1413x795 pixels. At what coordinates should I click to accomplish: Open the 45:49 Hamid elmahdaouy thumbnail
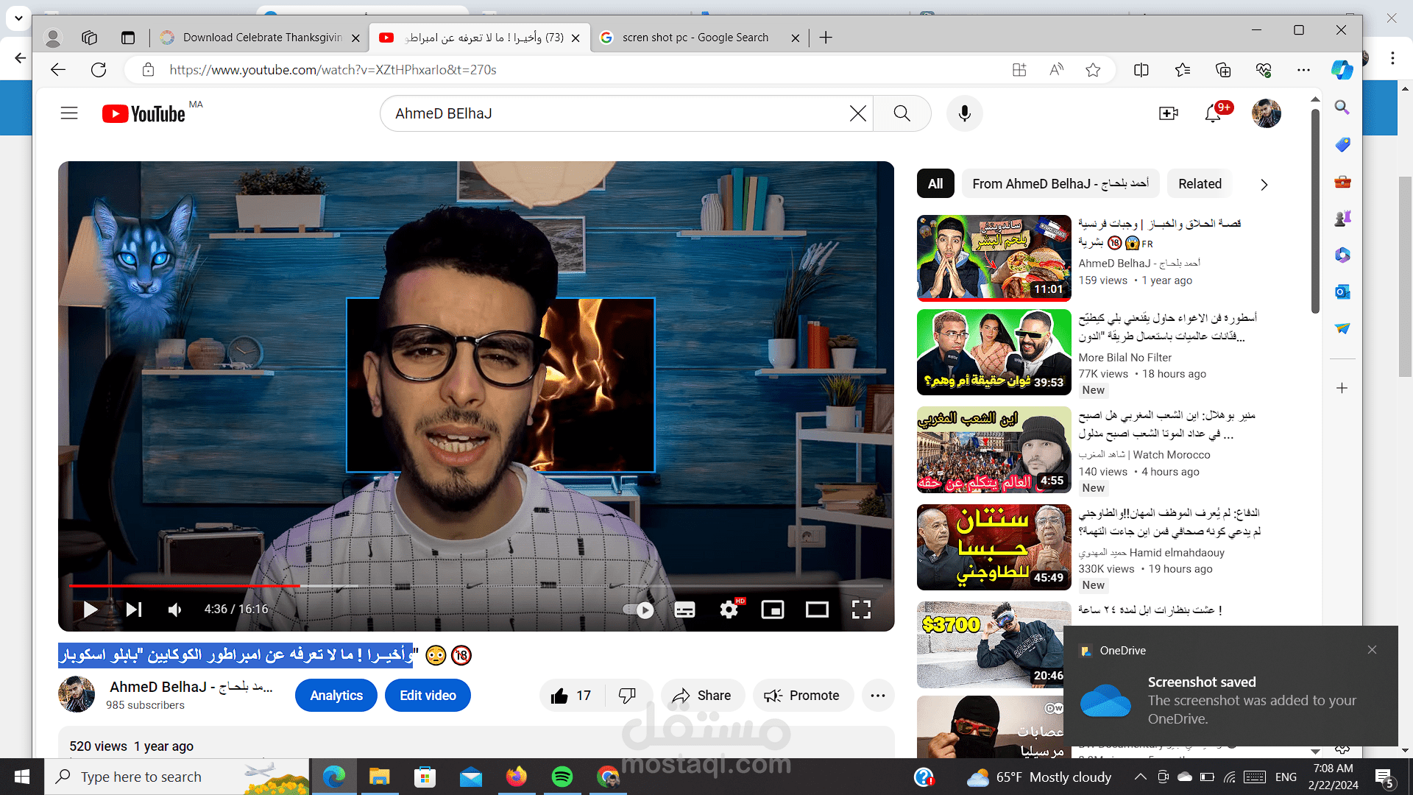(994, 547)
